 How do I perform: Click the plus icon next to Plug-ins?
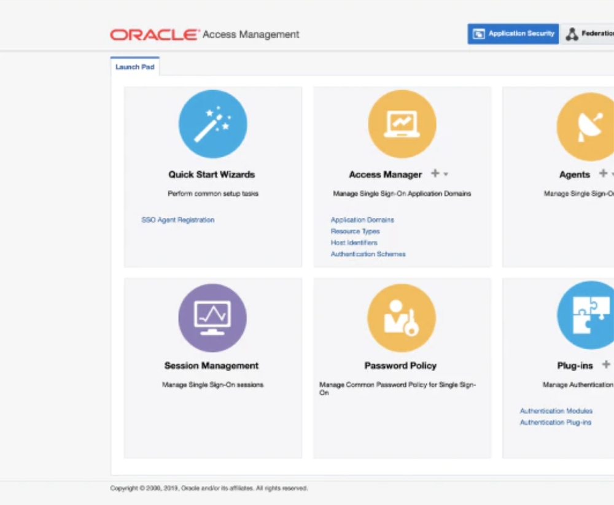click(606, 364)
